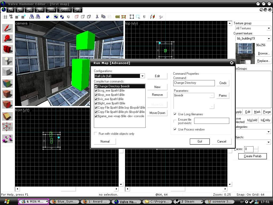Expand the Steam taskbar group arrow
Image resolution: width=273 pixels, height=205 pixels.
click(x=202, y=202)
